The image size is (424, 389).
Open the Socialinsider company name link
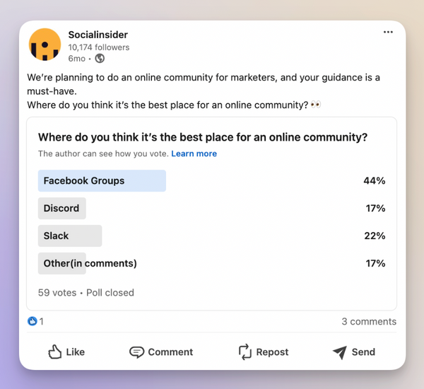coord(98,35)
